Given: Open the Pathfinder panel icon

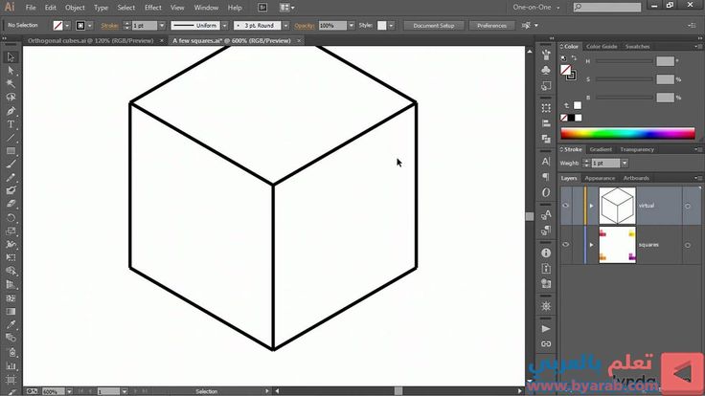Looking at the screenshot, I should point(546,139).
